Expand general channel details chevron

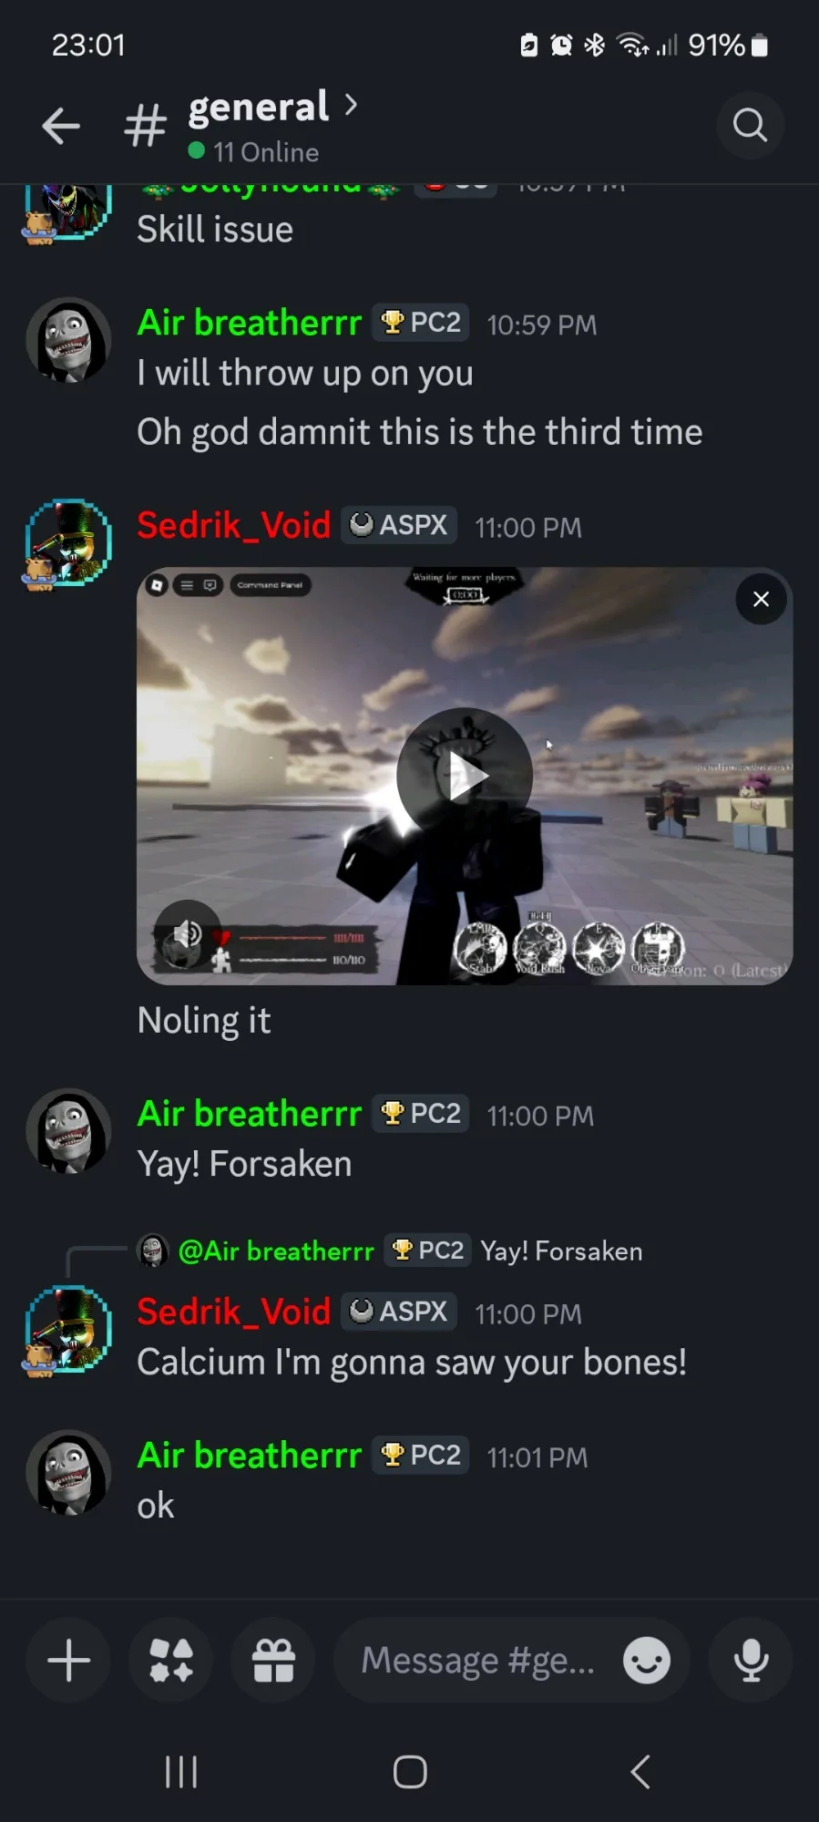[x=351, y=106]
